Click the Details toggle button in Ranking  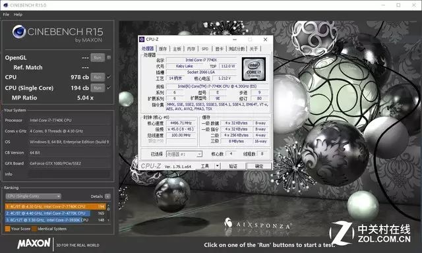[x=107, y=196]
